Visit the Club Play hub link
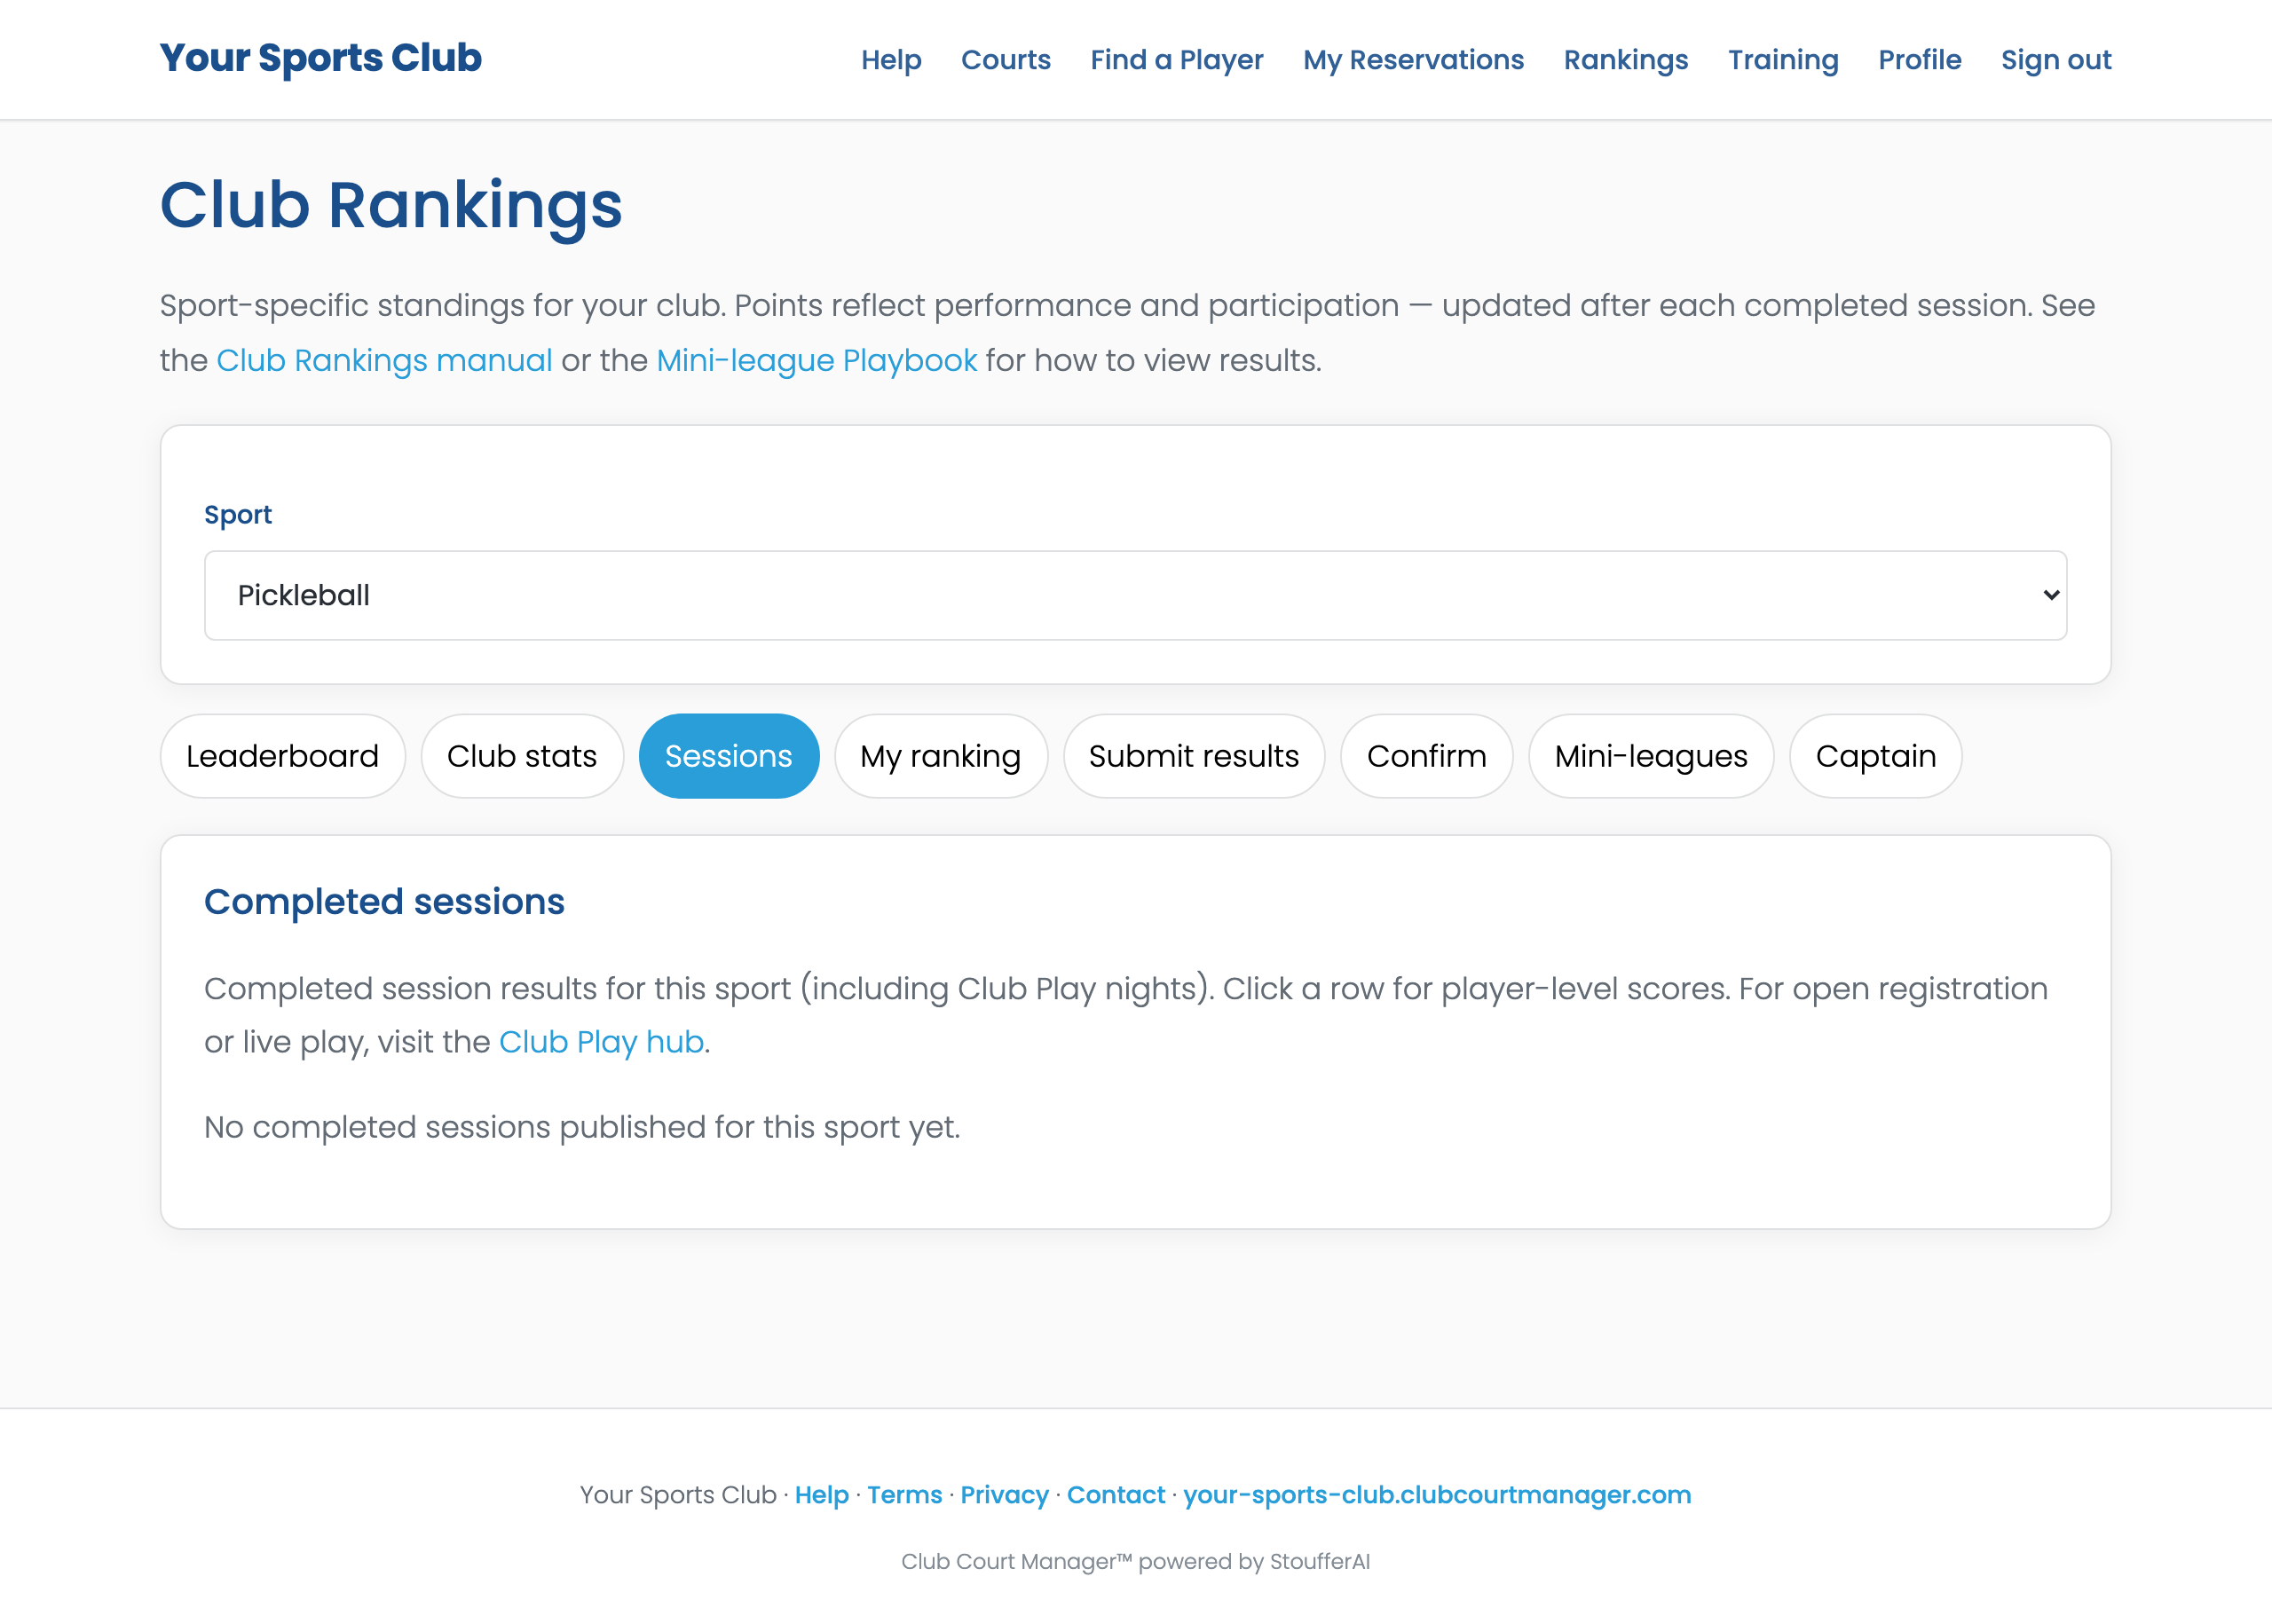The image size is (2272, 1624). point(601,1042)
